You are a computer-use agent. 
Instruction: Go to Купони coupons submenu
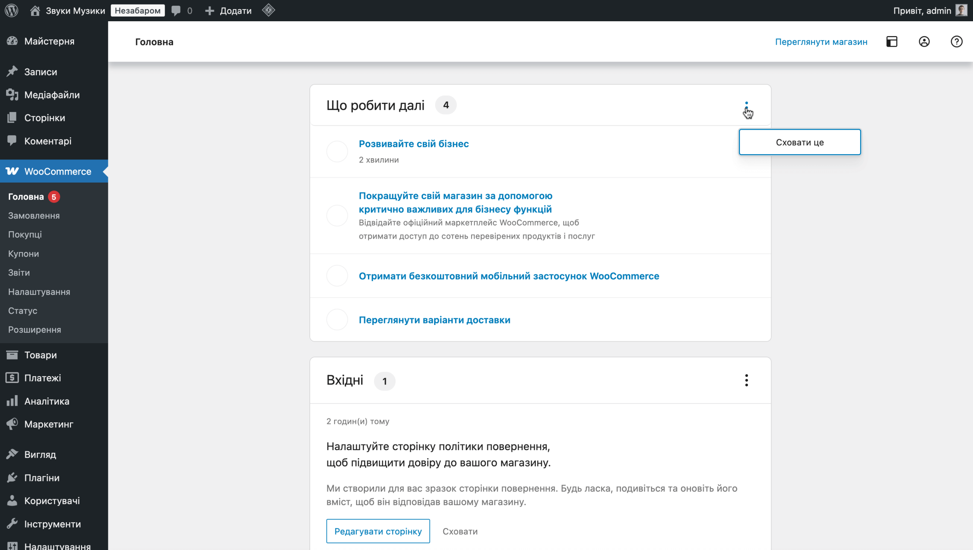24,254
